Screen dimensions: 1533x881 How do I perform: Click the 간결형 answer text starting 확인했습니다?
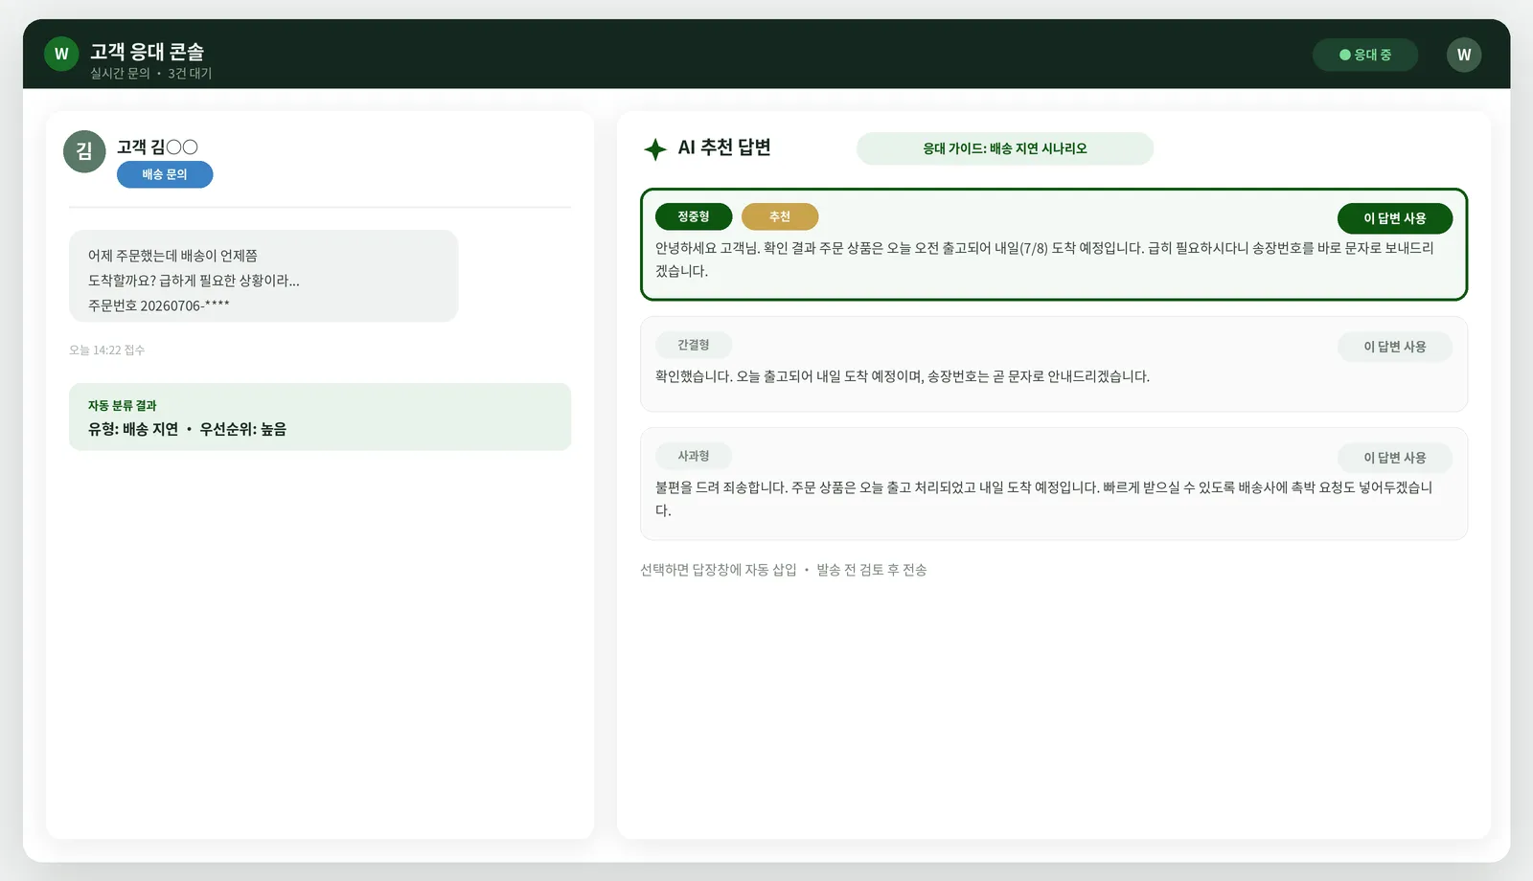coord(903,376)
